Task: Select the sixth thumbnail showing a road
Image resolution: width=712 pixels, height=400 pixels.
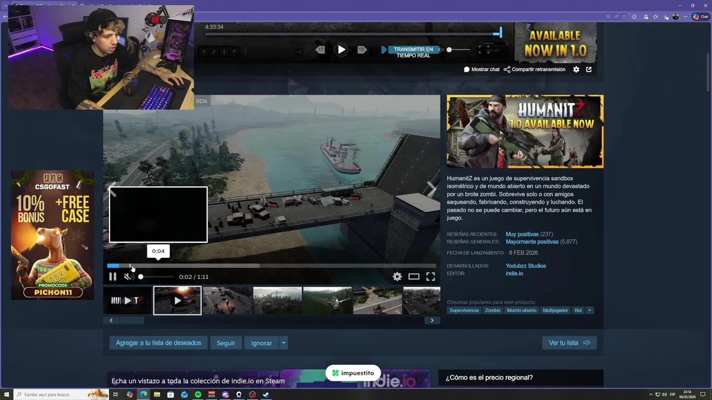Action: (x=378, y=301)
